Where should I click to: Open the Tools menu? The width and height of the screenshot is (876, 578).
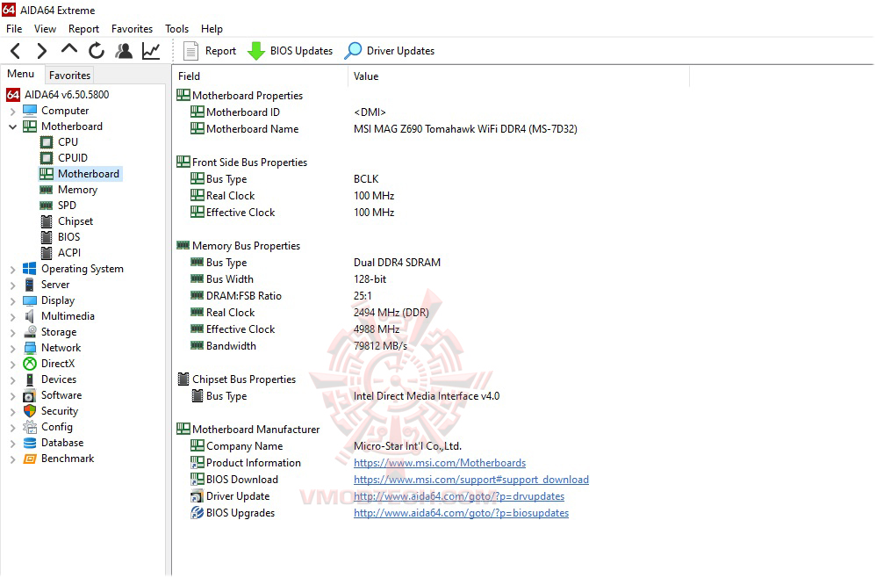tap(176, 28)
